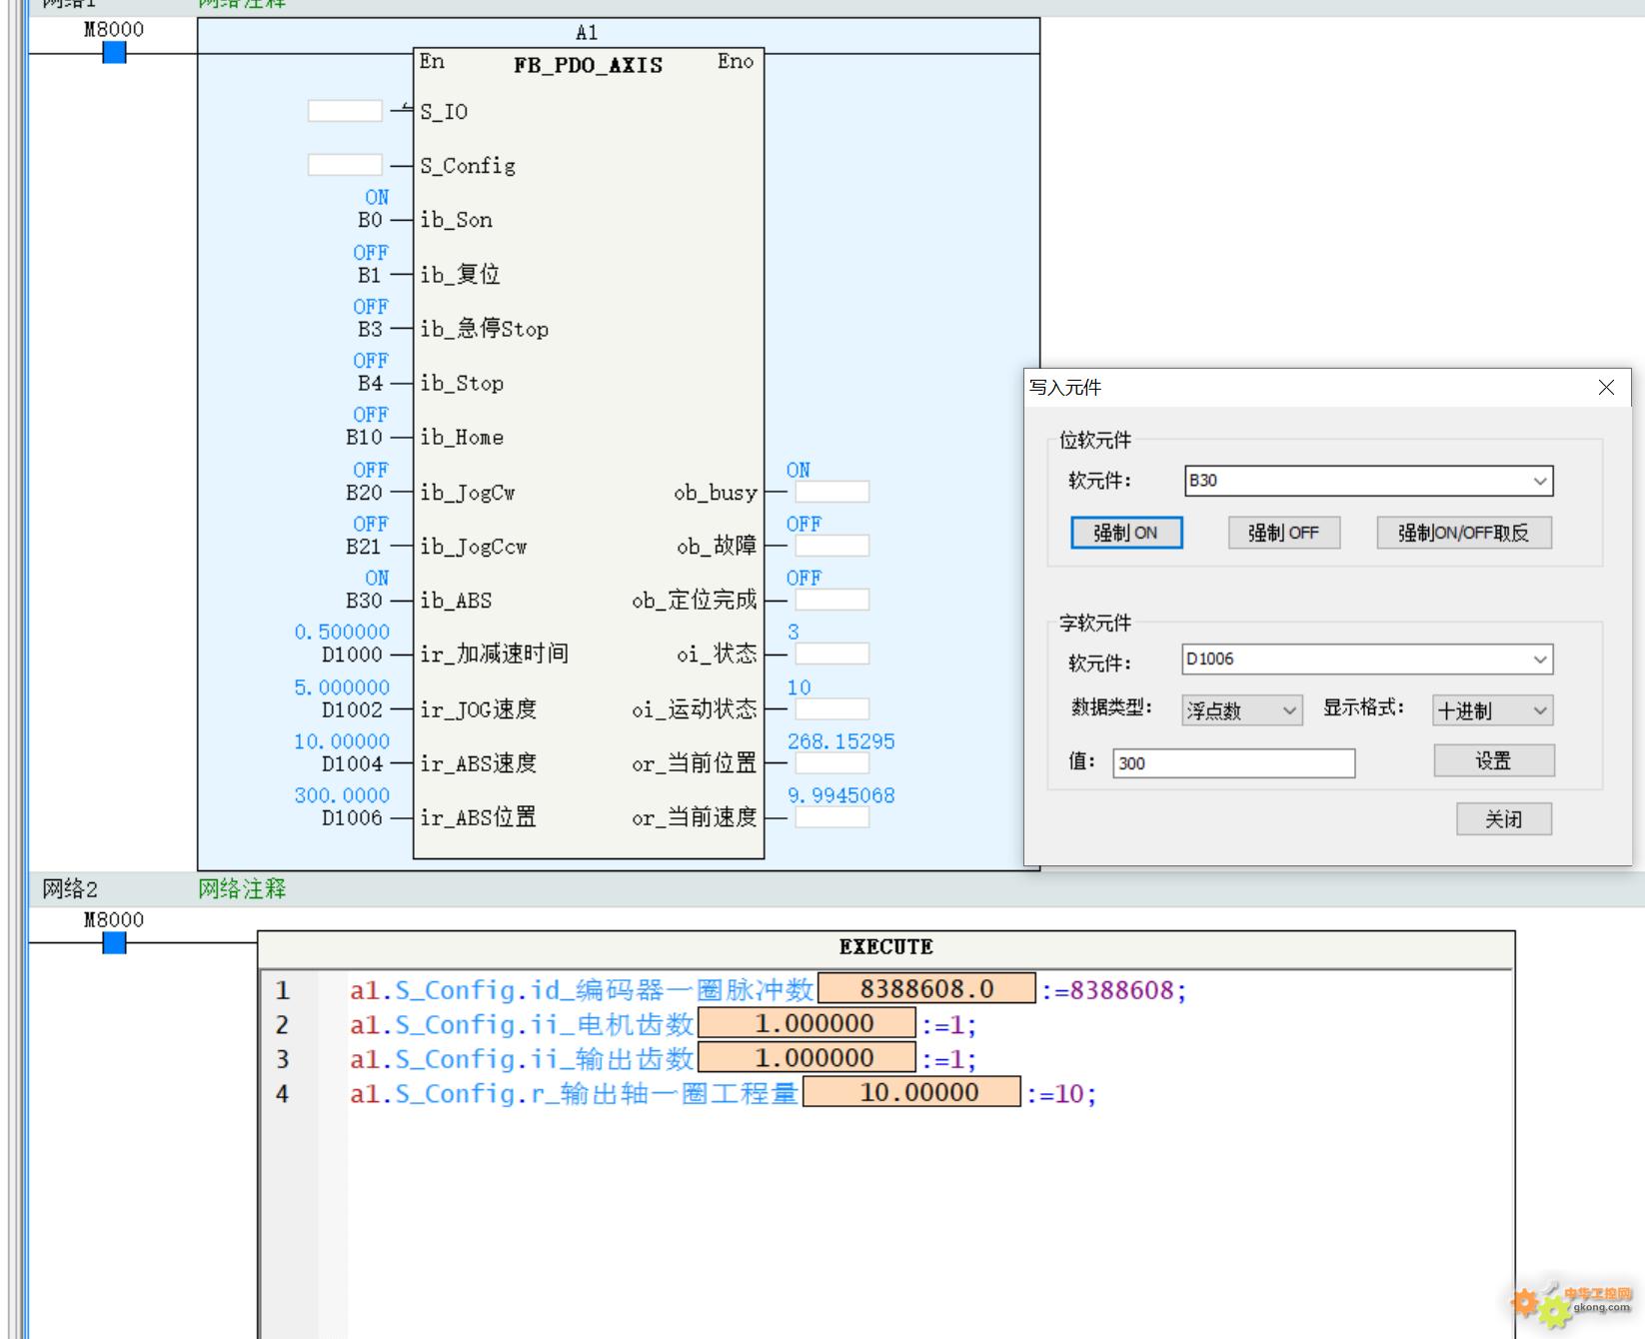Click the 写入元件 dialog title
This screenshot has width=1645, height=1339.
coord(1065,388)
